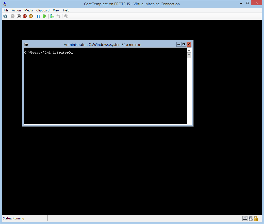264x224 pixels.
Task: Click the Revert arrow icon
Action: tap(58, 16)
